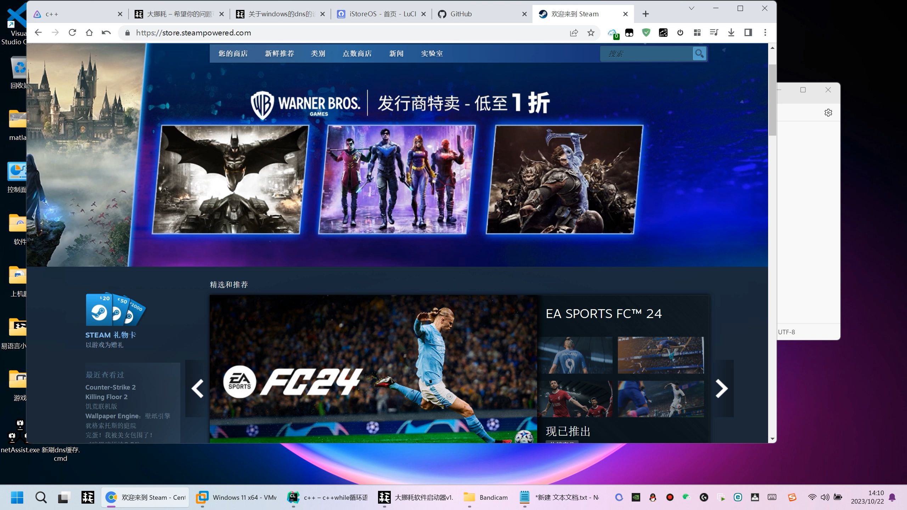Open the NVIDIA tray icon
Screen dimensions: 907x510
pos(636,497)
